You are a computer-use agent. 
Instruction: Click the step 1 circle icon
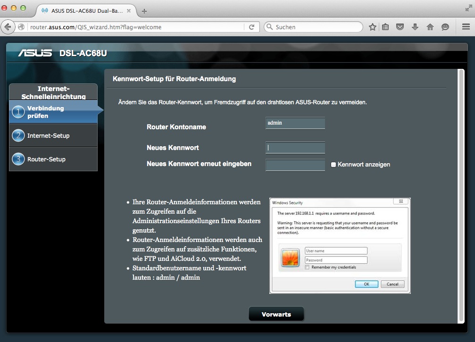tap(18, 112)
